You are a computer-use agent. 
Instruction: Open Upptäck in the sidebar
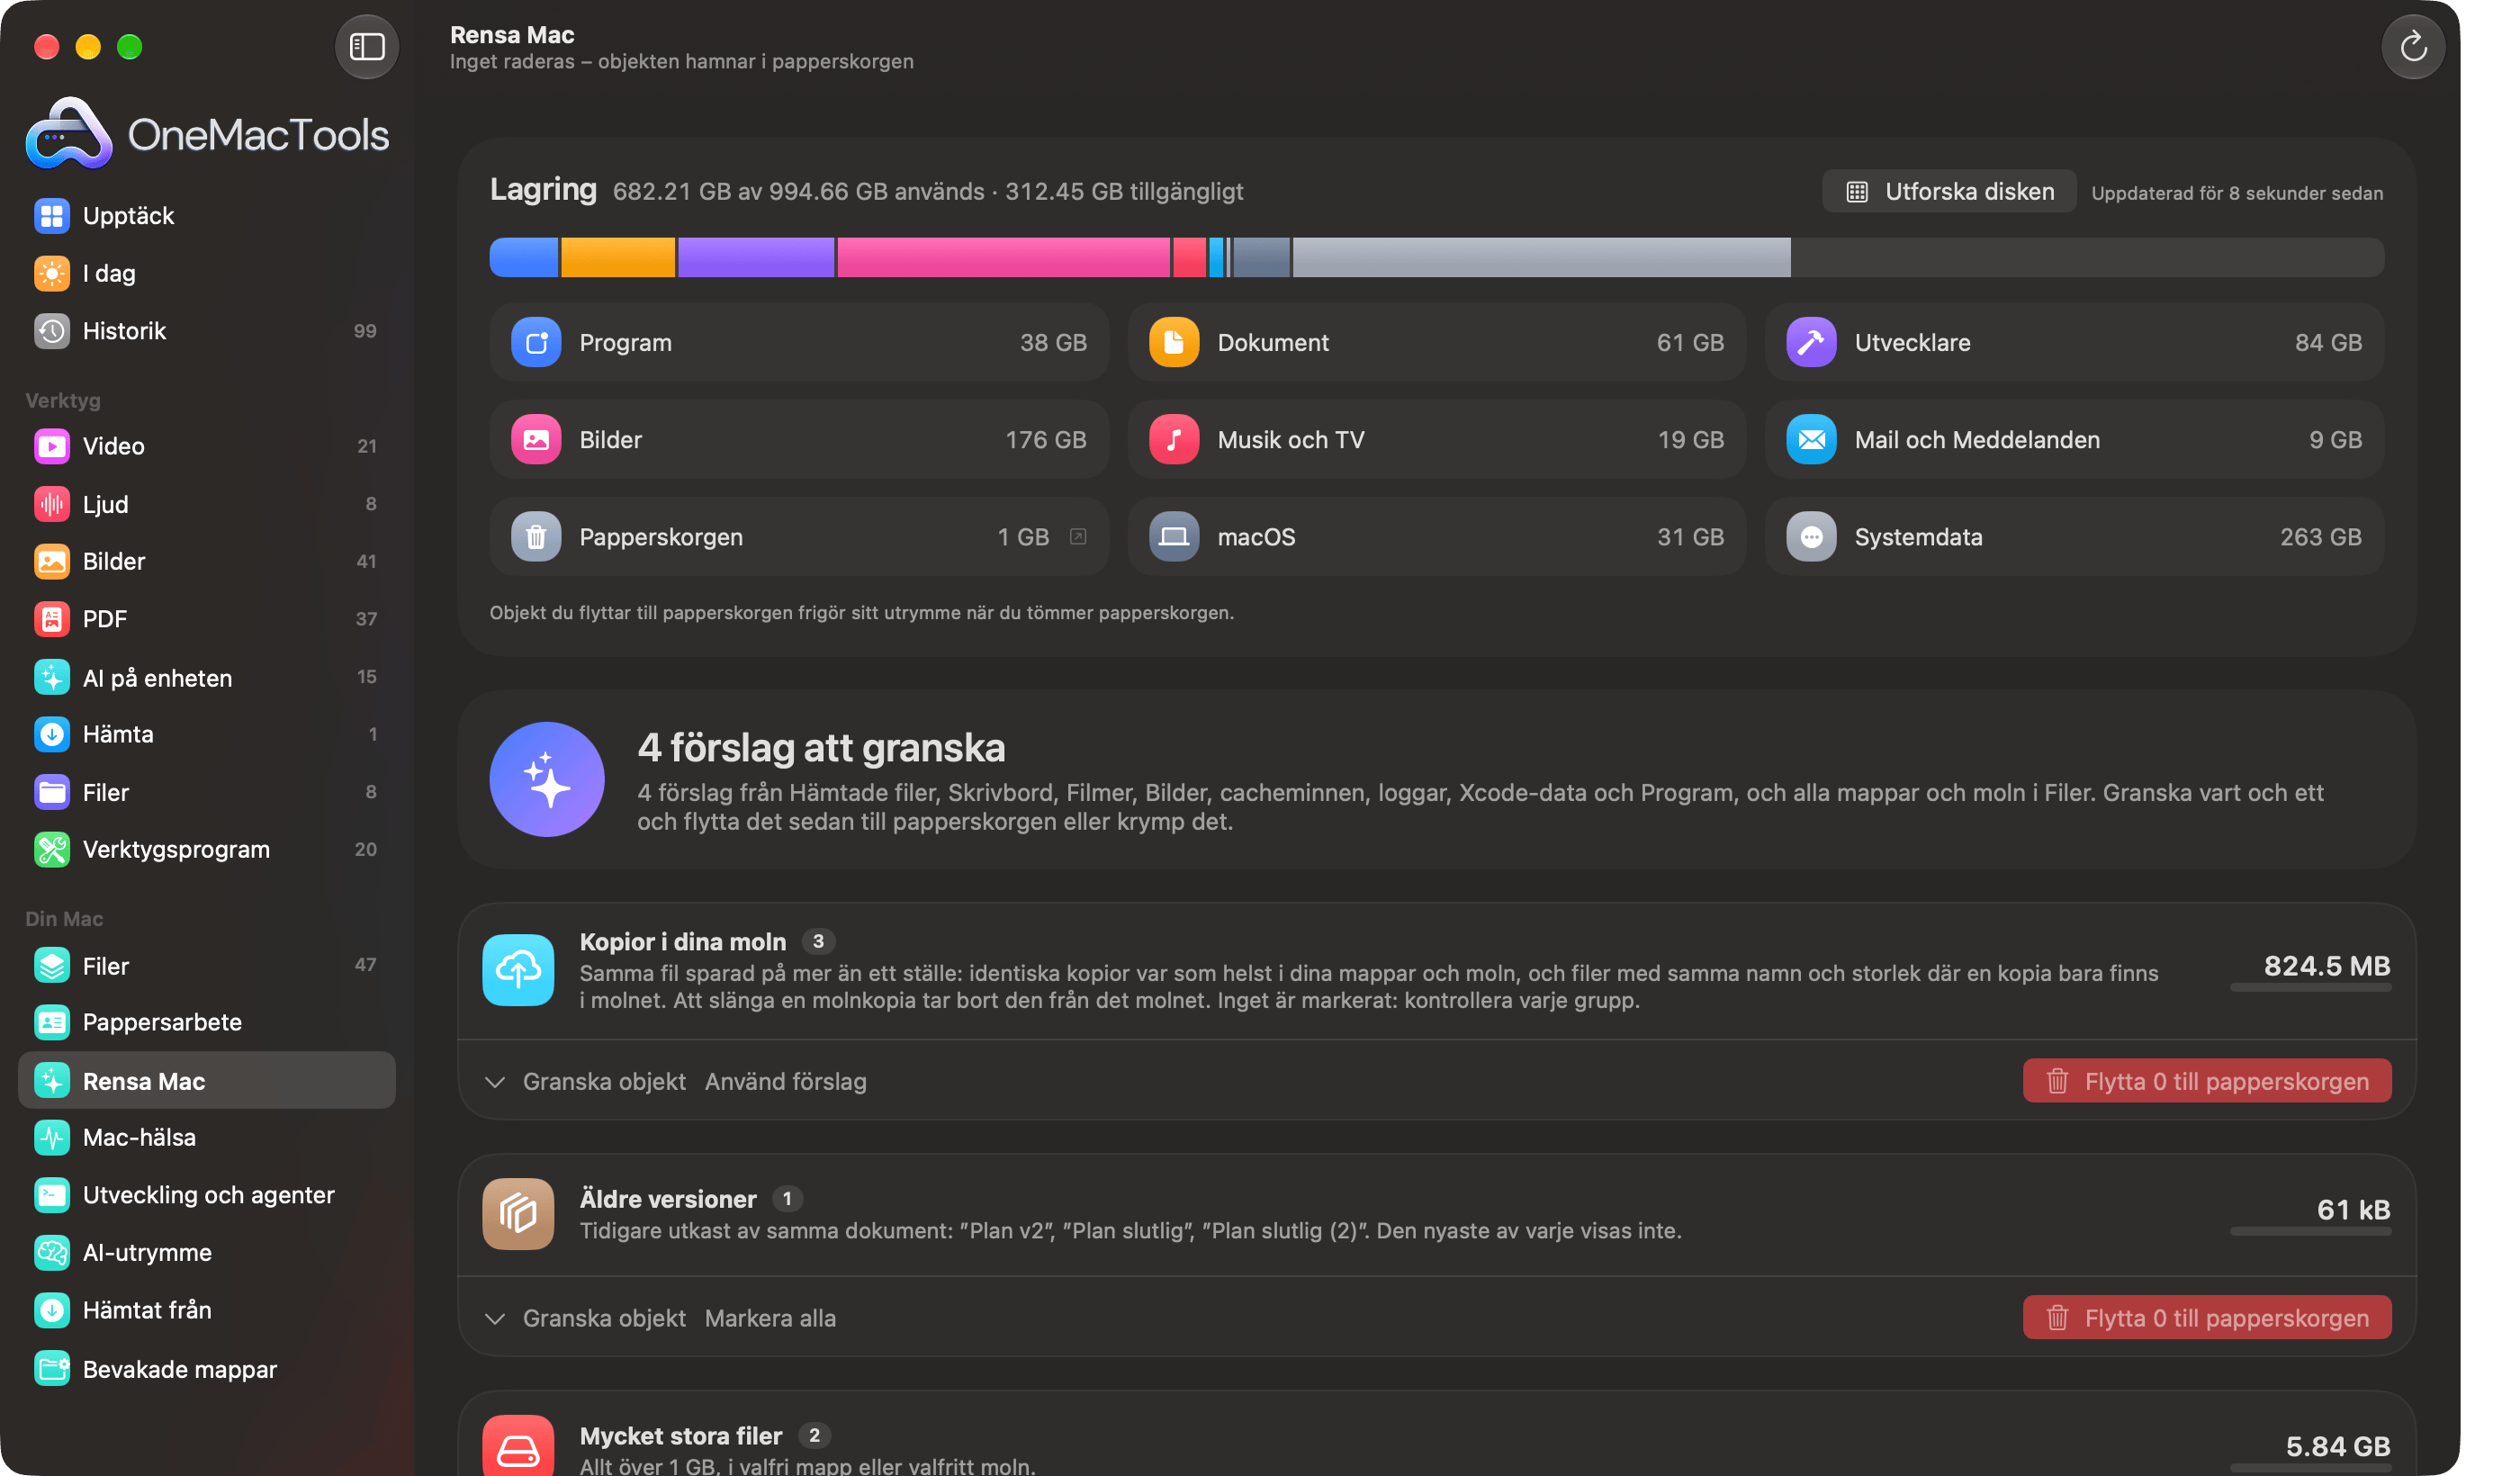tap(206, 215)
